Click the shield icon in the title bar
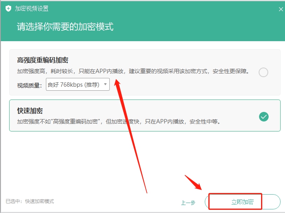Viewport: 285px width, 213px height. (x=8, y=8)
